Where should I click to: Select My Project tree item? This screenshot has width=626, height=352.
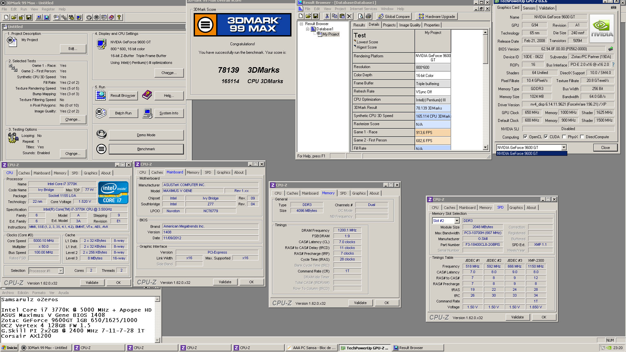331,34
